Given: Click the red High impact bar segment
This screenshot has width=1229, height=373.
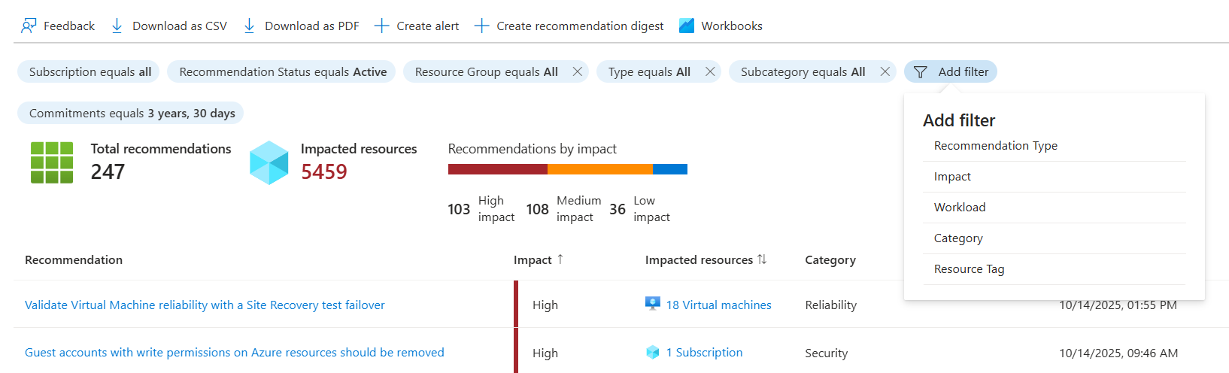Looking at the screenshot, I should (497, 169).
